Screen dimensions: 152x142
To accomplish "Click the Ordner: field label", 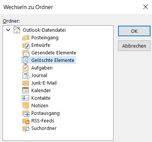I will coord(11,21).
